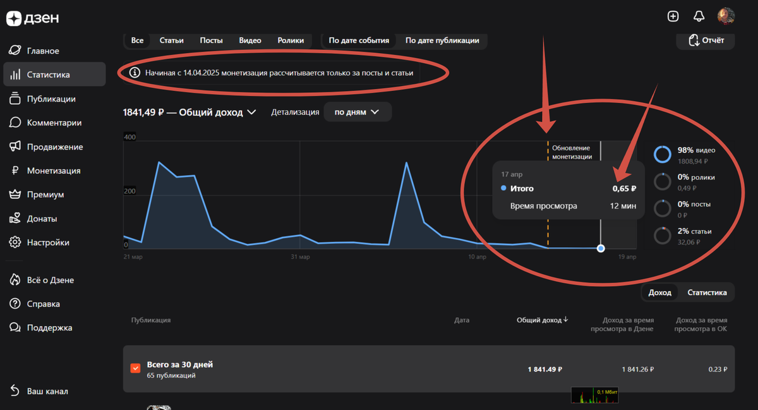
Task: Switch table to Доход view
Action: pyautogui.click(x=660, y=292)
